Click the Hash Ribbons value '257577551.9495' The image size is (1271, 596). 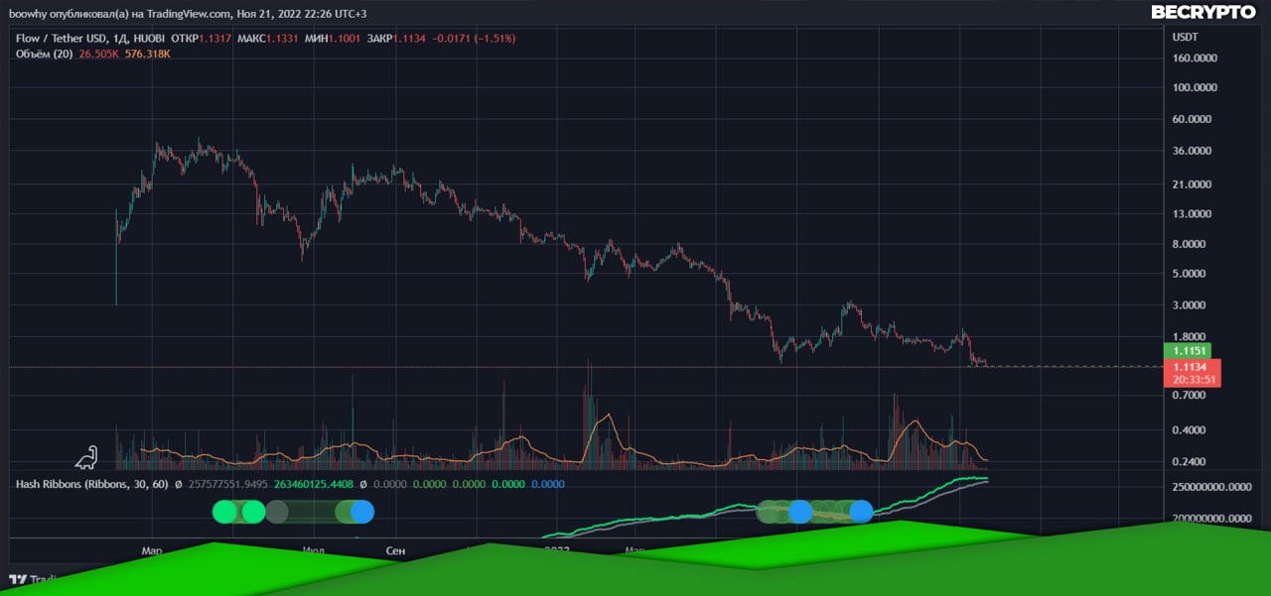tap(229, 485)
